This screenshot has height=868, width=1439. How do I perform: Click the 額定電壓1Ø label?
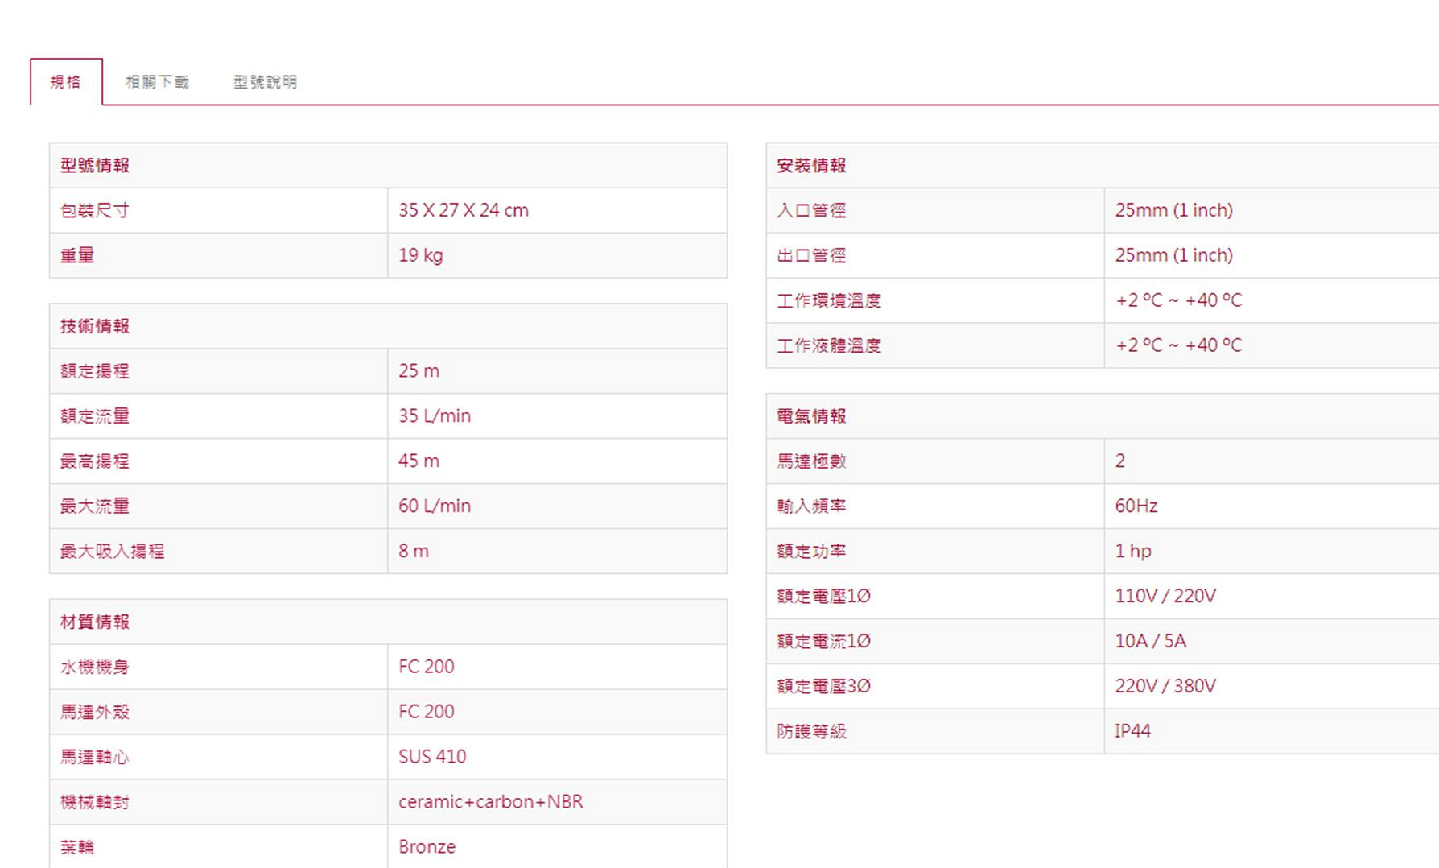[x=824, y=597]
